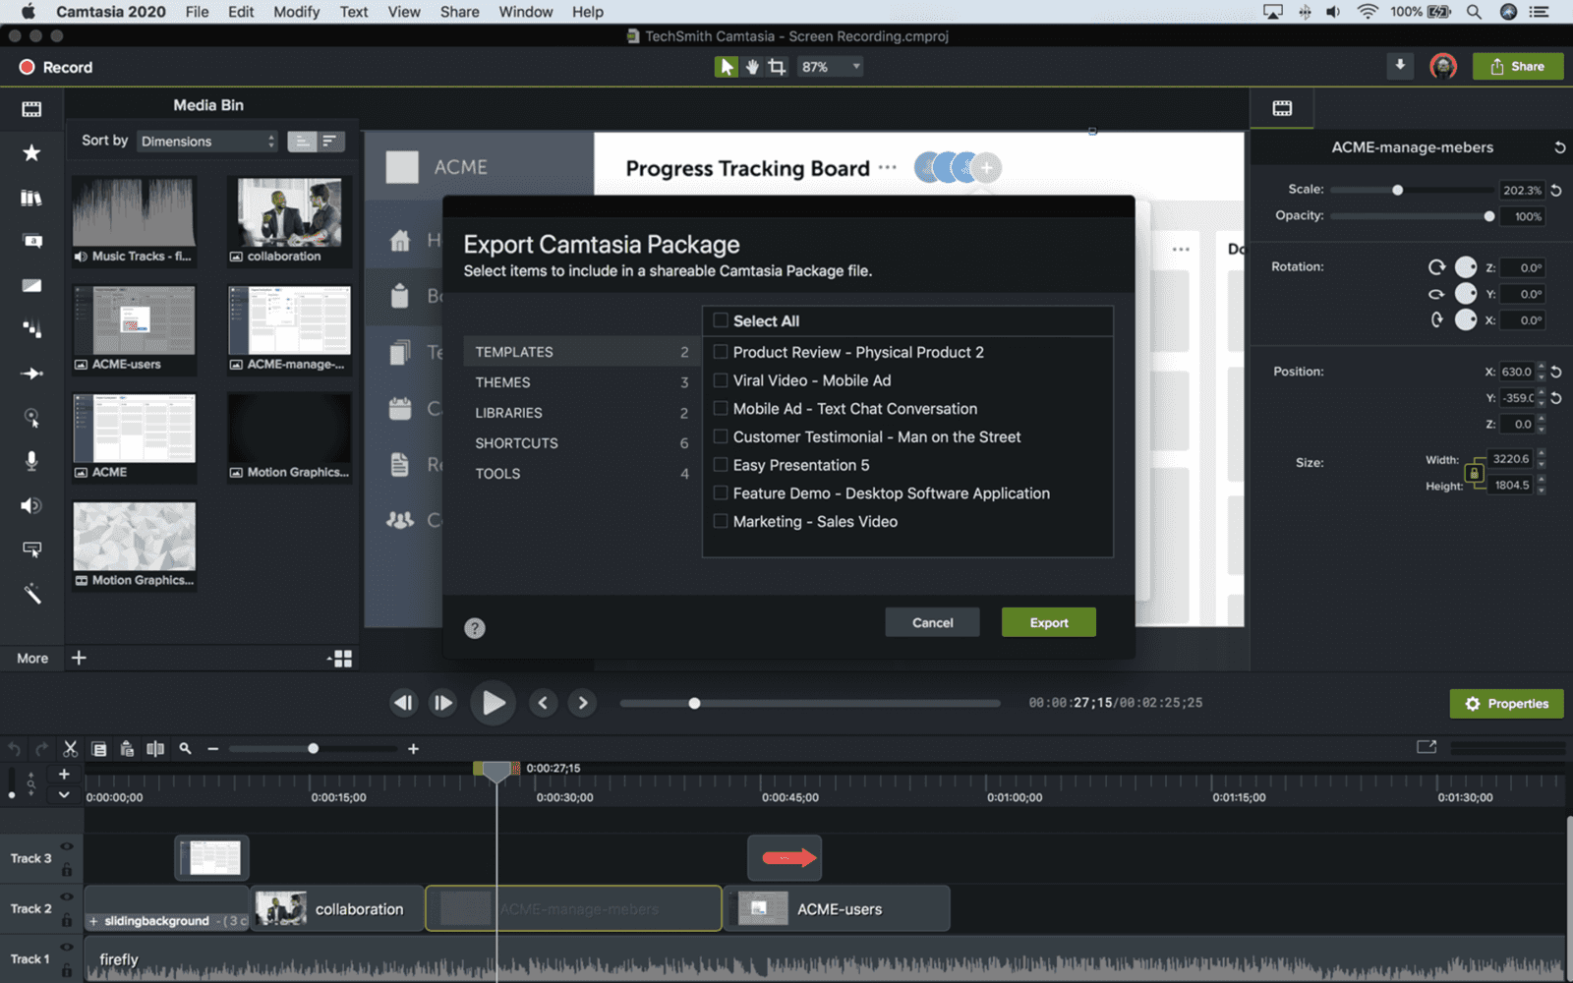Check Viral Video - Mobile Ad
1573x983 pixels.
(721, 380)
